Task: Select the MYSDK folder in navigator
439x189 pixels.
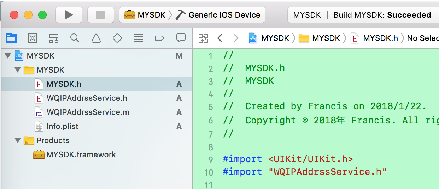Action: (96, 70)
